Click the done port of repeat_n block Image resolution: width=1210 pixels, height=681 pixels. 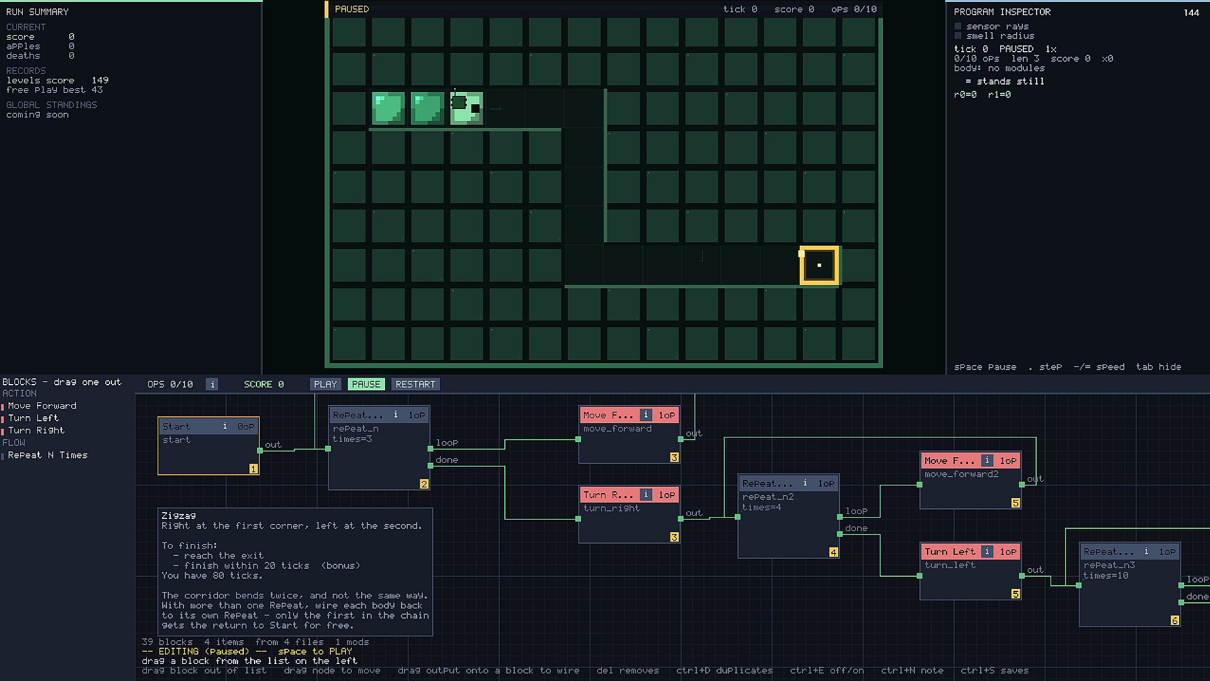tap(430, 465)
